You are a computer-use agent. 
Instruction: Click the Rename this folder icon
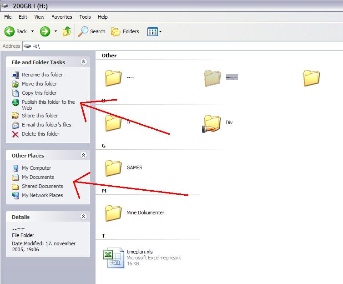click(x=15, y=75)
